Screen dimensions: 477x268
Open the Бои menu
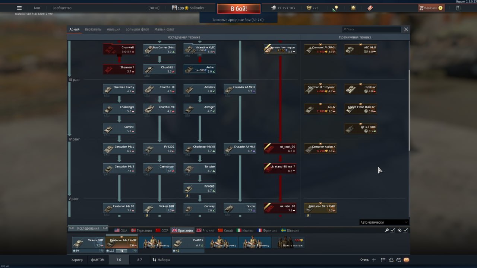tap(37, 8)
